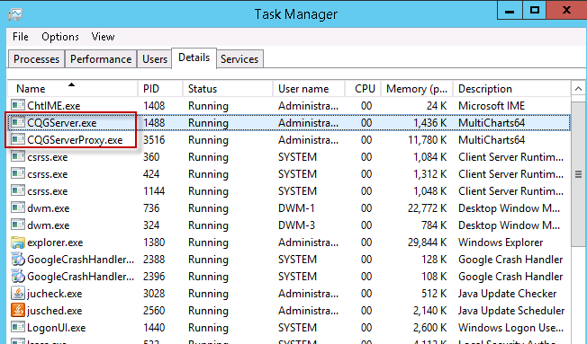Viewport: 587px width, 344px height.
Task: Click the icon of csrss.exe PID 424
Action: 18,174
